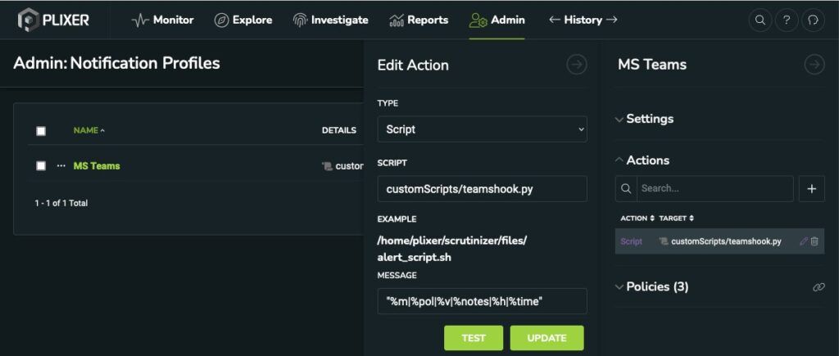
Task: Click the UPDATE button
Action: click(x=546, y=338)
